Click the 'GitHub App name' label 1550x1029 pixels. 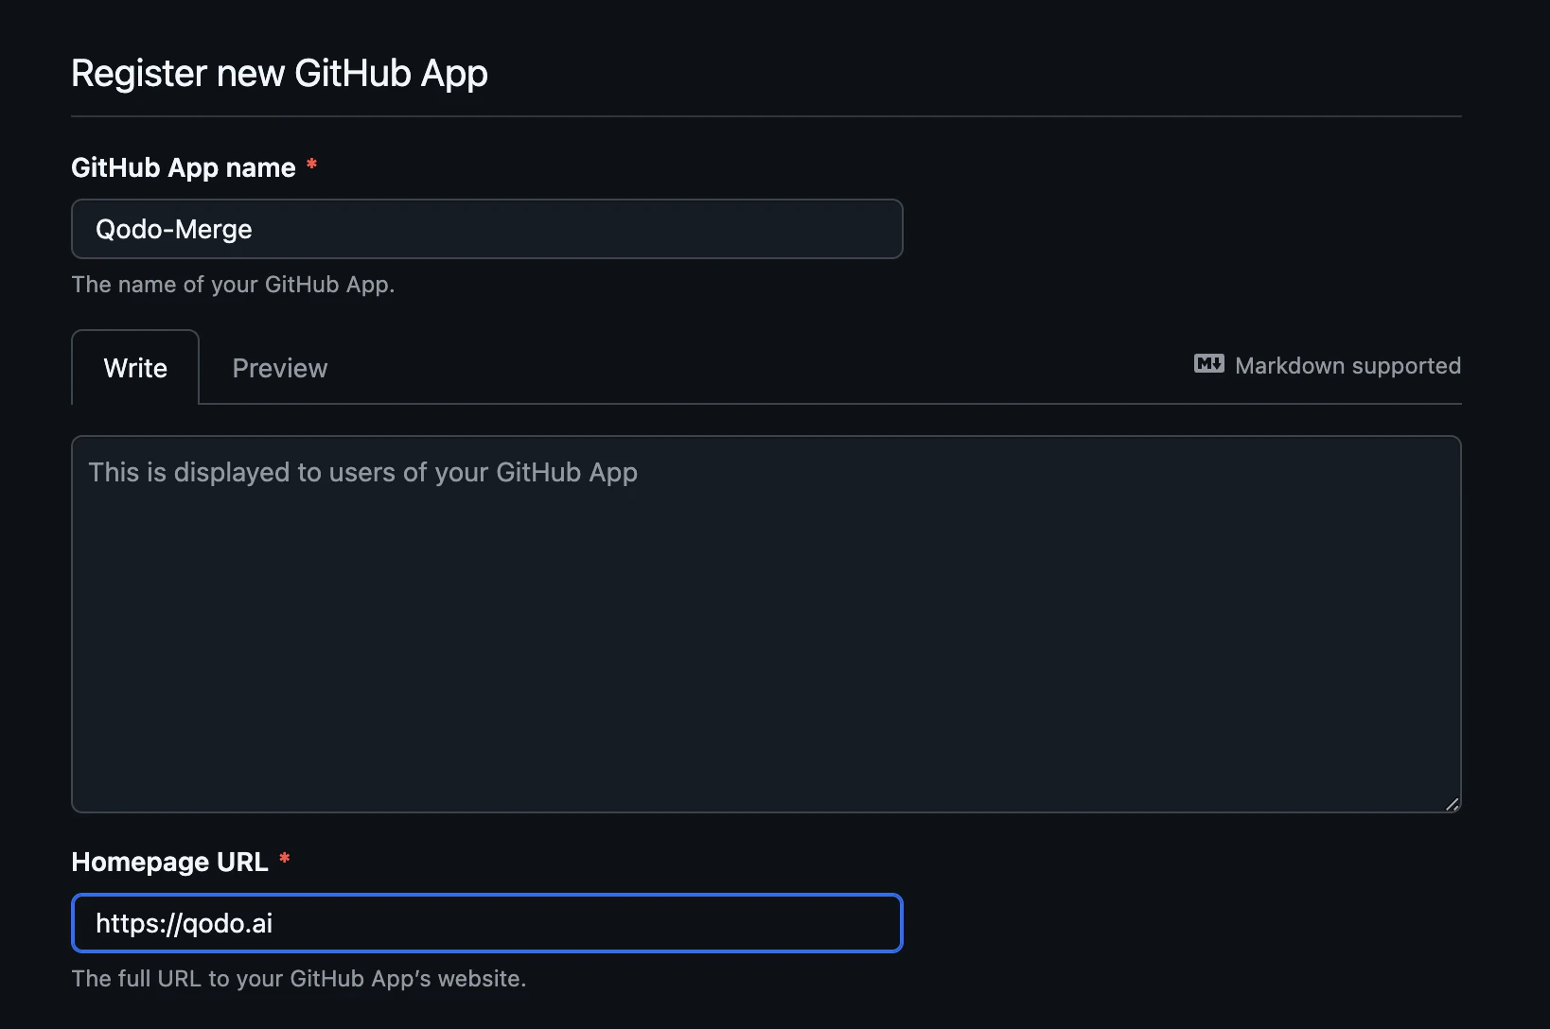[x=184, y=167]
